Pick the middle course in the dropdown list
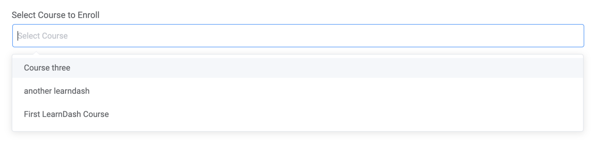Screen dimensions: 600x148 (57, 91)
